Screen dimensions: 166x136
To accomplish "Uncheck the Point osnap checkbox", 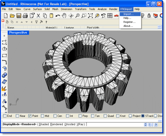I will (x=30, y=116).
